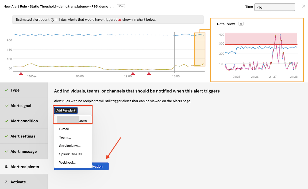
Task: Click the 30m resolution badge
Action: pos(121,6)
